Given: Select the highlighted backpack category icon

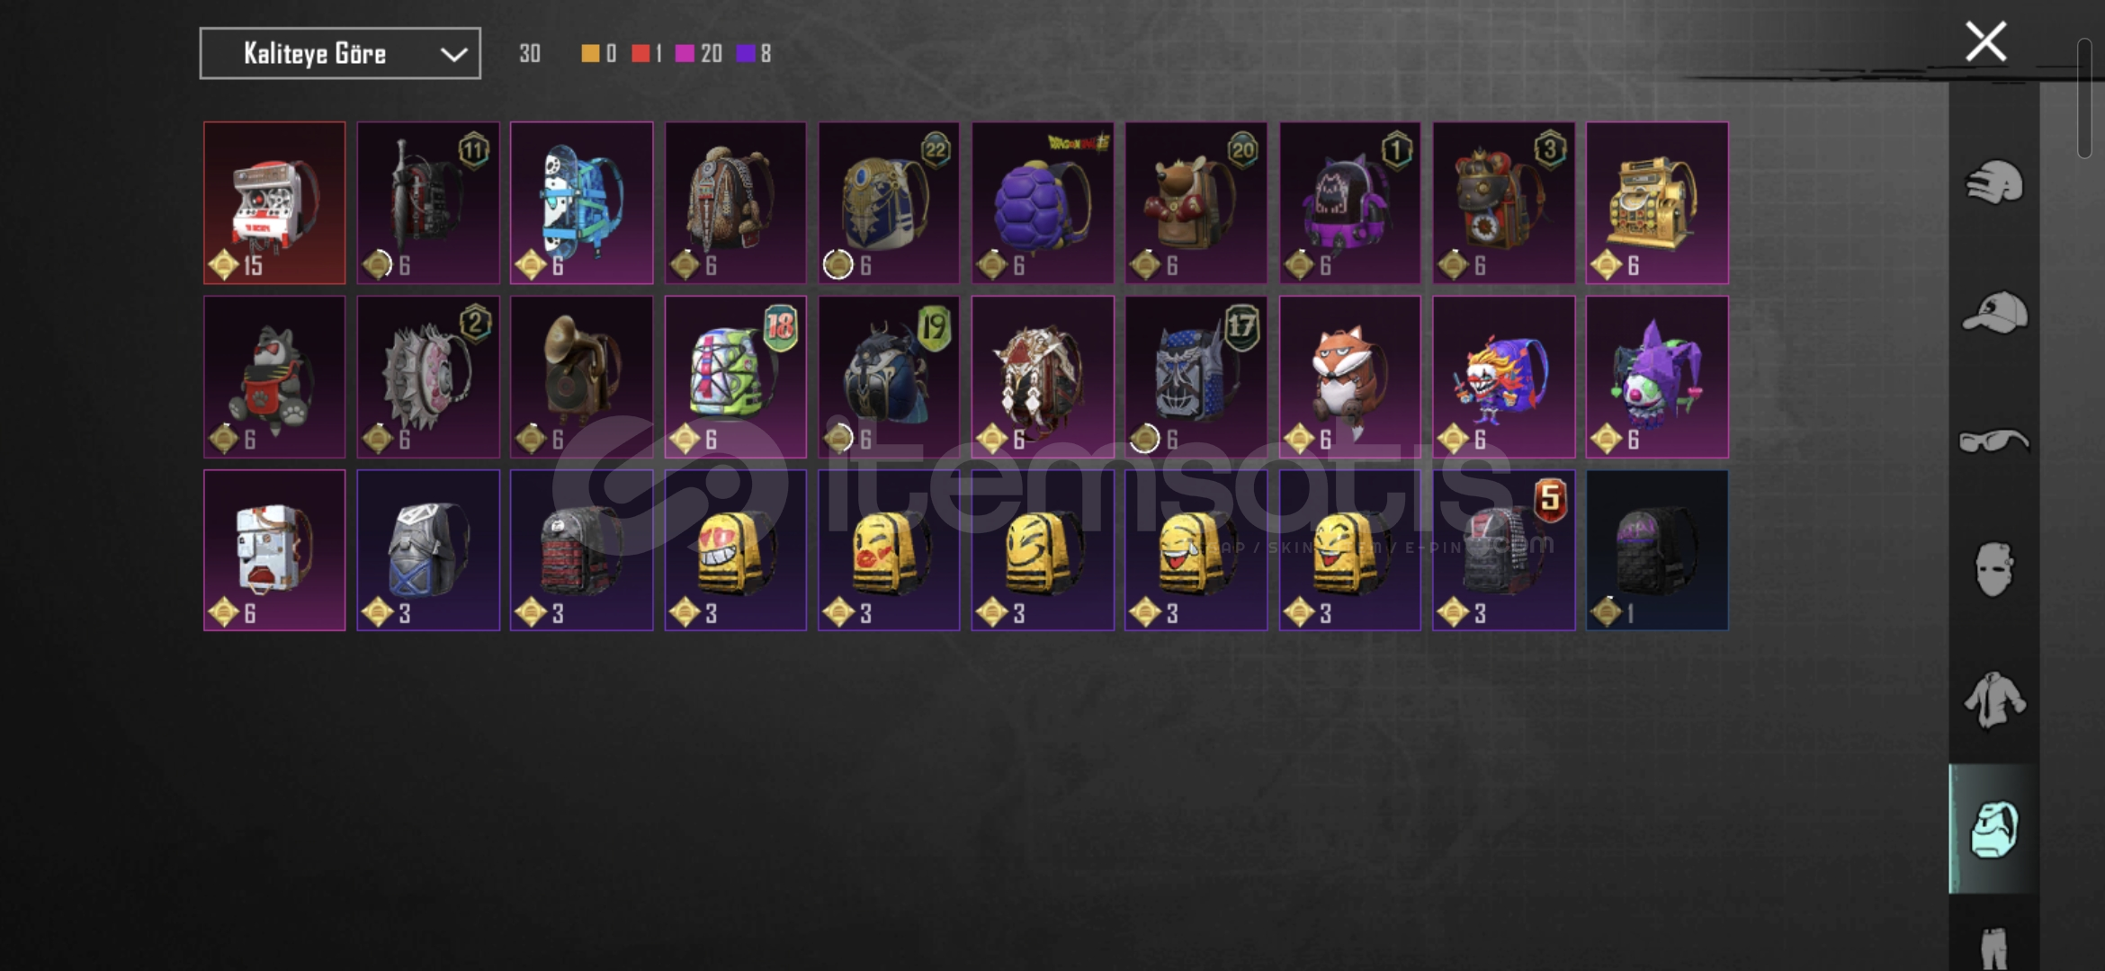Looking at the screenshot, I should click(1994, 829).
